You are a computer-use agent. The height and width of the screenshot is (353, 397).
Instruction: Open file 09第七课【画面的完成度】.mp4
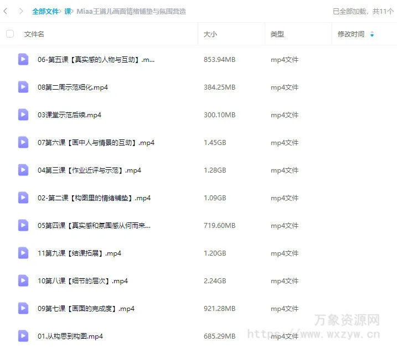(x=86, y=309)
